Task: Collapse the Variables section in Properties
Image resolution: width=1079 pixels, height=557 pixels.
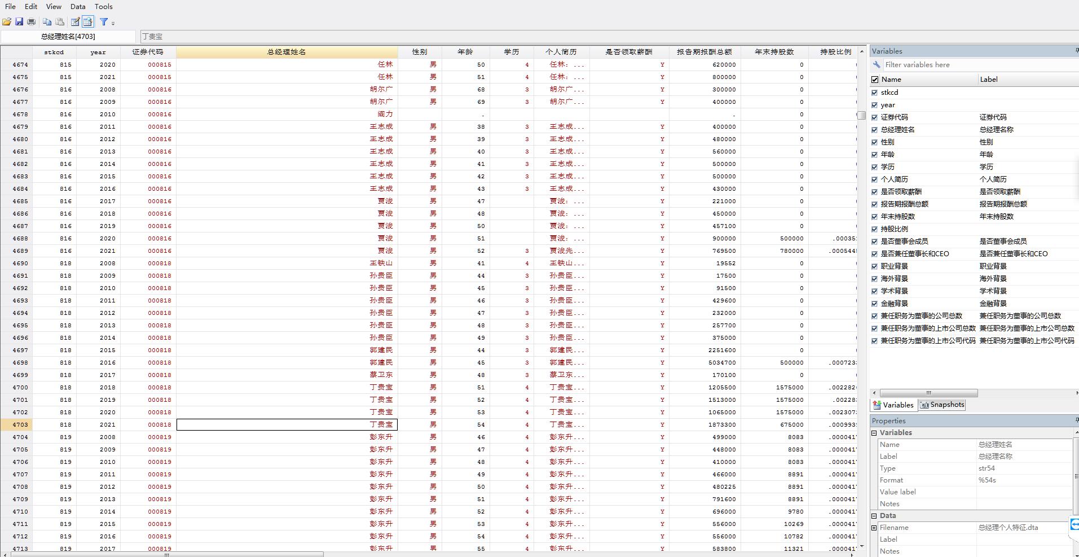Action: (874, 433)
